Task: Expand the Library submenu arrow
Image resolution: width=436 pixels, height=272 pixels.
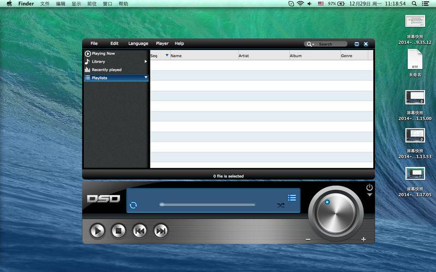Action: (x=146, y=61)
